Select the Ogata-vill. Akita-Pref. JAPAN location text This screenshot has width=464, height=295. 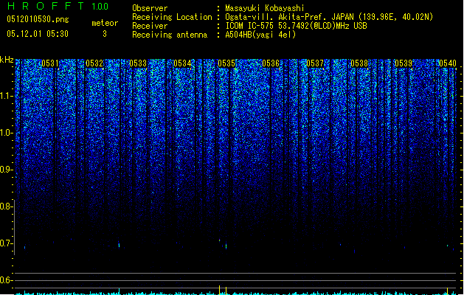(x=329, y=17)
